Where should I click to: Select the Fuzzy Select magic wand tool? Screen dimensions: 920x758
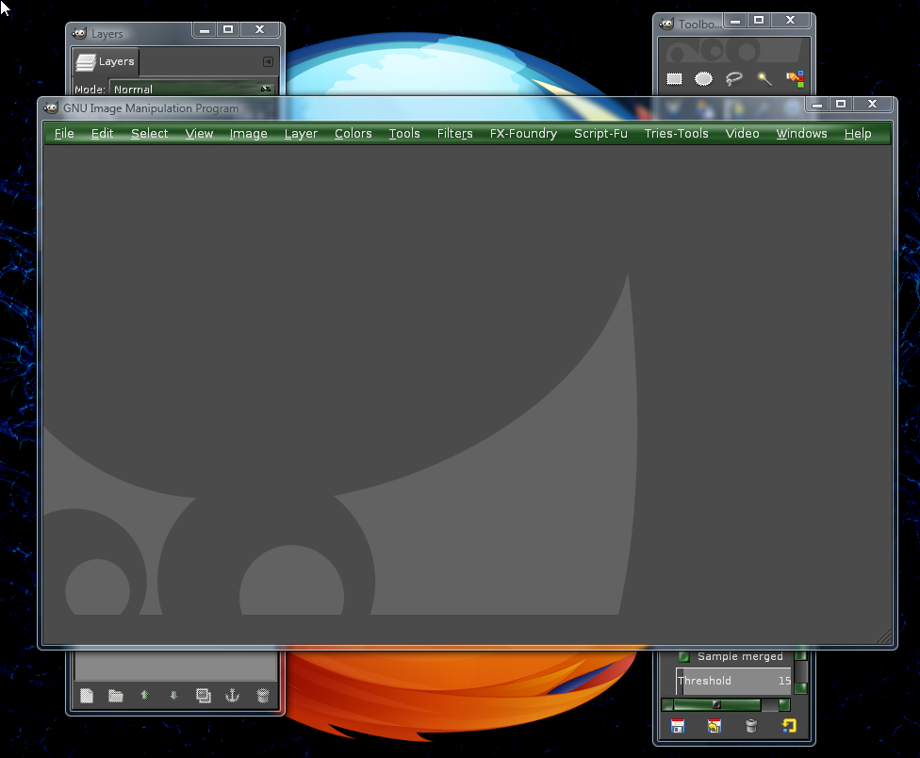tap(764, 78)
